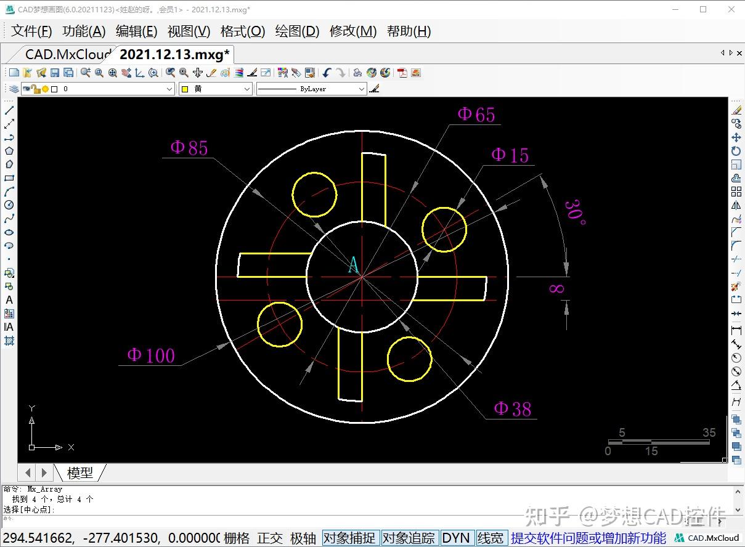Select the Erase tool icon
745x547 pixels.
(736, 110)
